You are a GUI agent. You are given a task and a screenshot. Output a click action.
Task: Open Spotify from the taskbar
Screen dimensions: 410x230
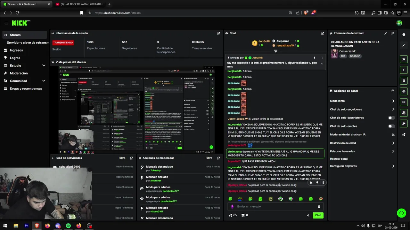point(68,226)
